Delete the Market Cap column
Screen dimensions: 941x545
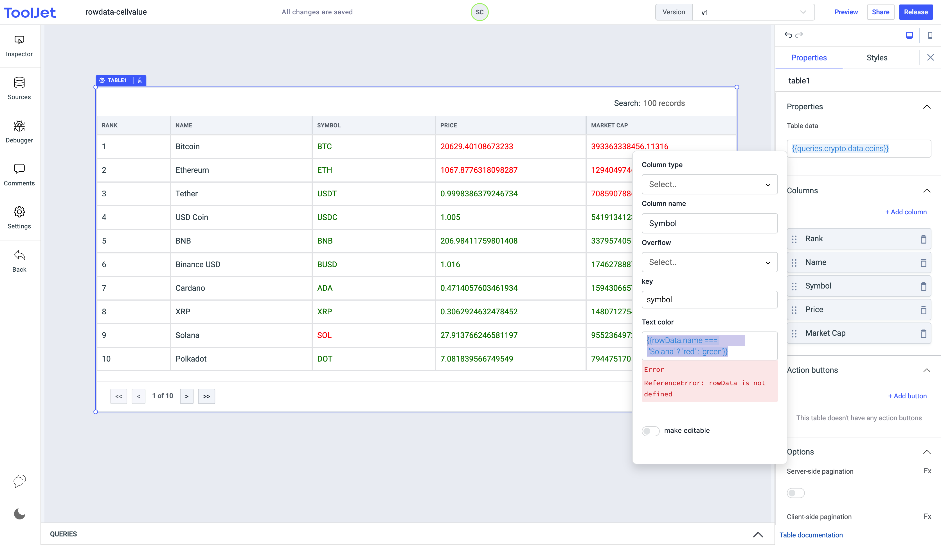(923, 333)
